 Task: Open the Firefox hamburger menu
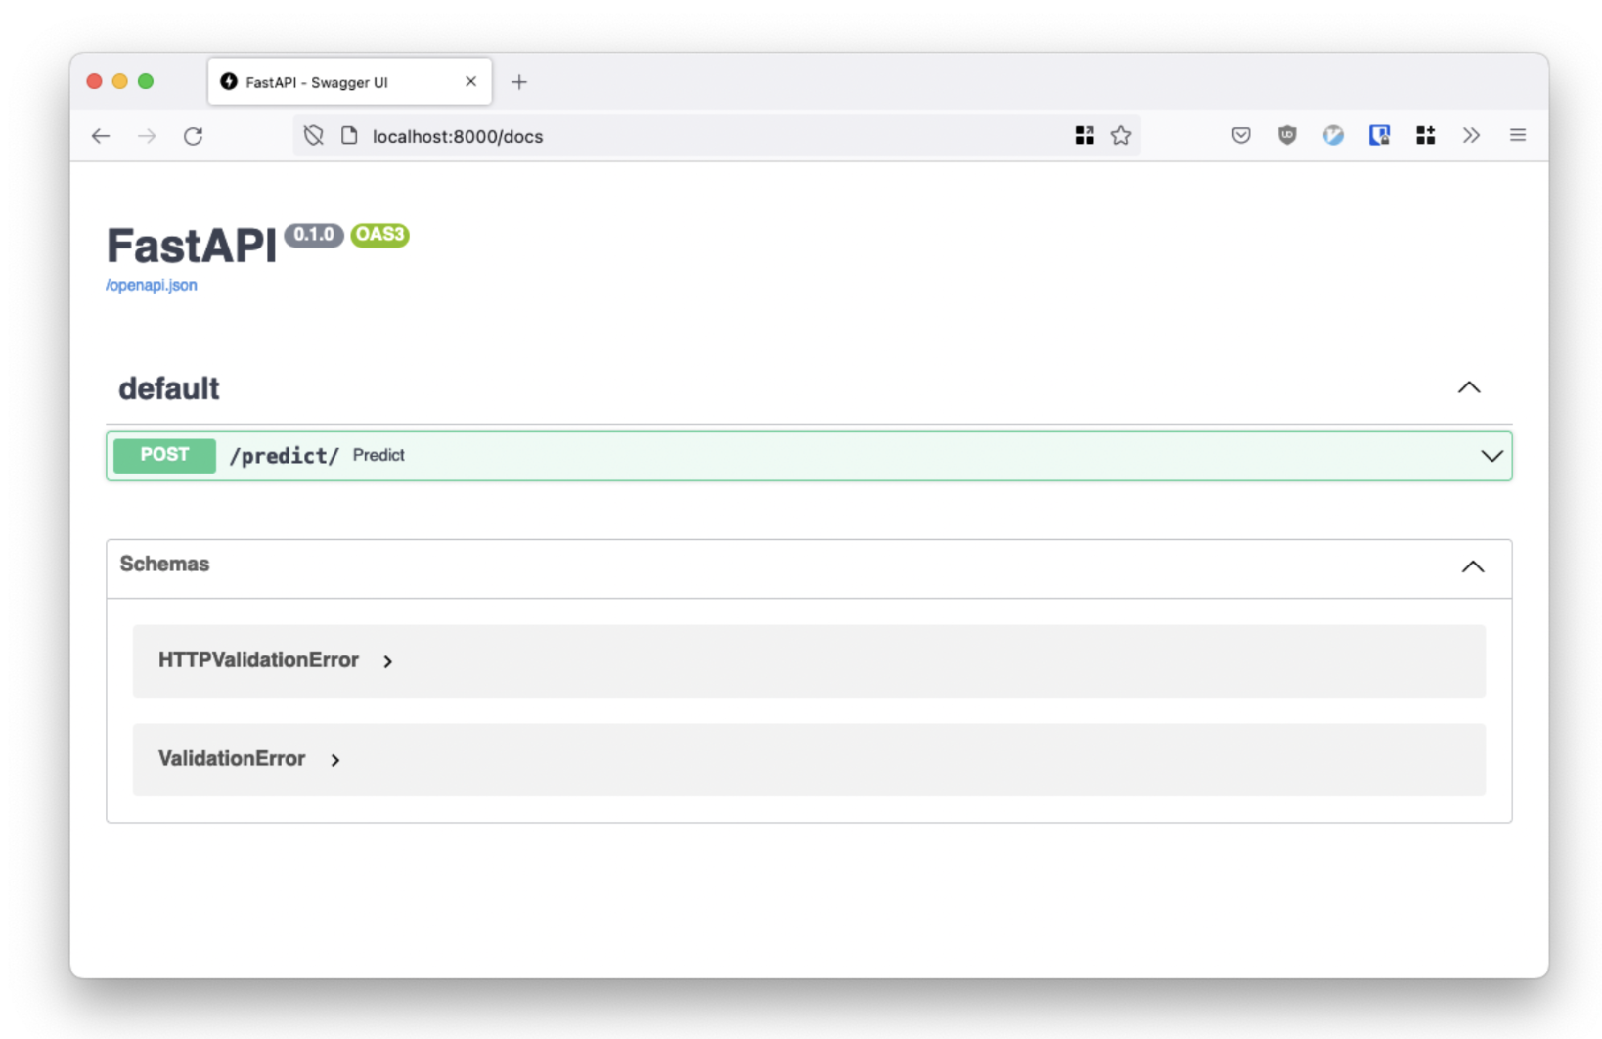[x=1518, y=136]
